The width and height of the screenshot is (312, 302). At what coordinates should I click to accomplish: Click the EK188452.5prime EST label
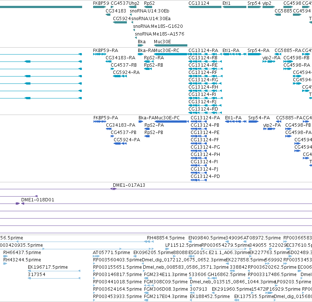pos(210,297)
